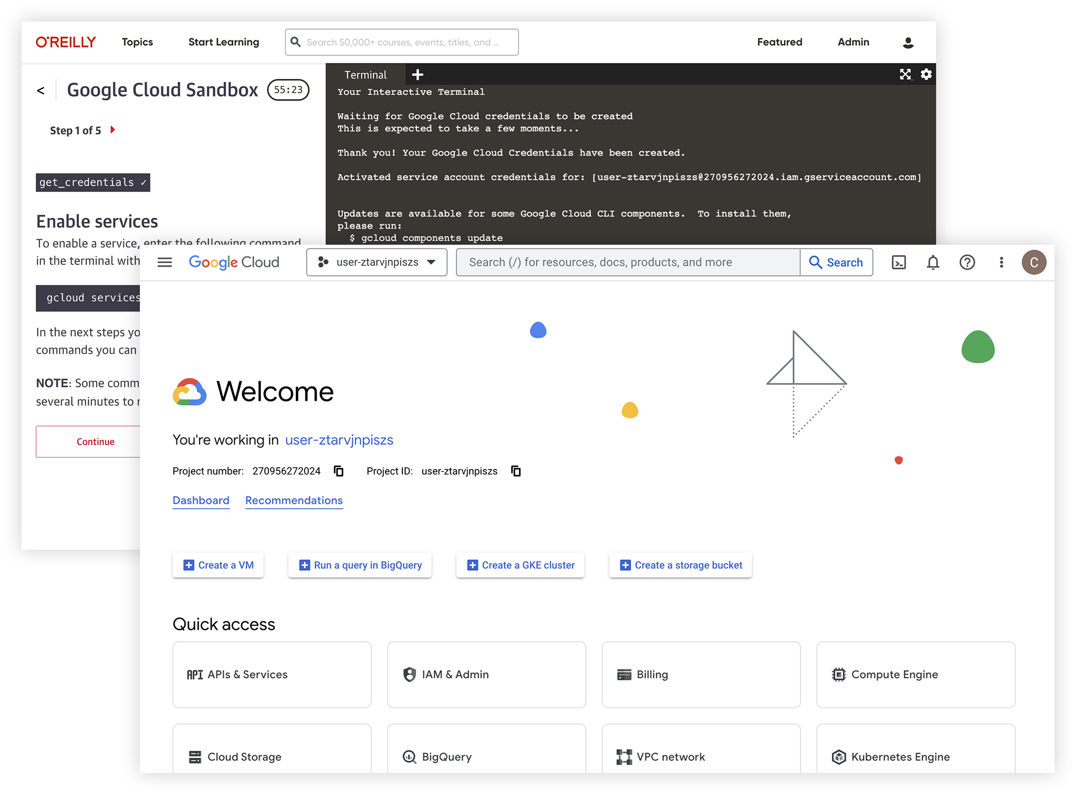Open the three-dot settings menu in Google Cloud
Viewport: 1076px width, 795px height.
click(1001, 262)
